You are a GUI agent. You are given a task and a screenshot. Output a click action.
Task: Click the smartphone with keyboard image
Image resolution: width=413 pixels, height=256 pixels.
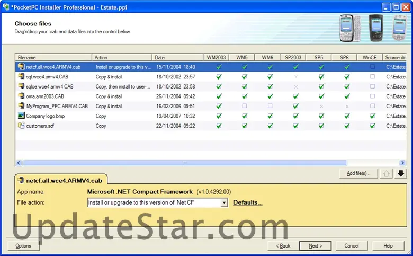pyautogui.click(x=351, y=28)
